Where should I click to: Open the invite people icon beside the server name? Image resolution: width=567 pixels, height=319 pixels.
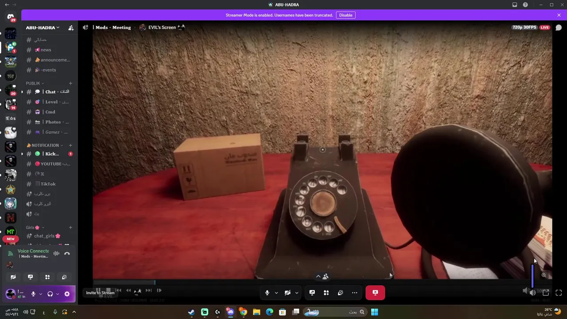71,27
